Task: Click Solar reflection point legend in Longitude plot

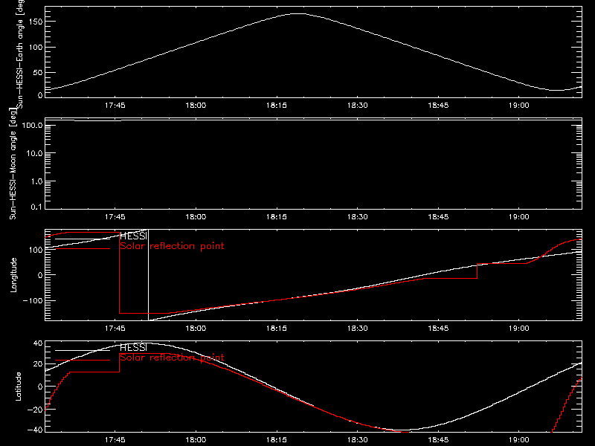Action: (172, 246)
